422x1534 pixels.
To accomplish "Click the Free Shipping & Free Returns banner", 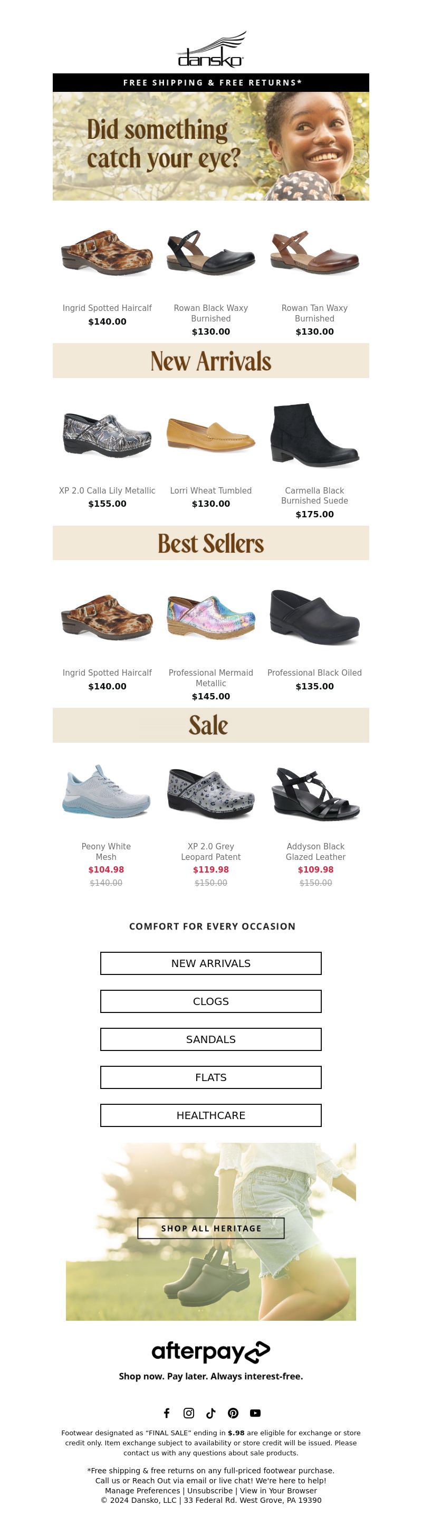I will (x=210, y=83).
